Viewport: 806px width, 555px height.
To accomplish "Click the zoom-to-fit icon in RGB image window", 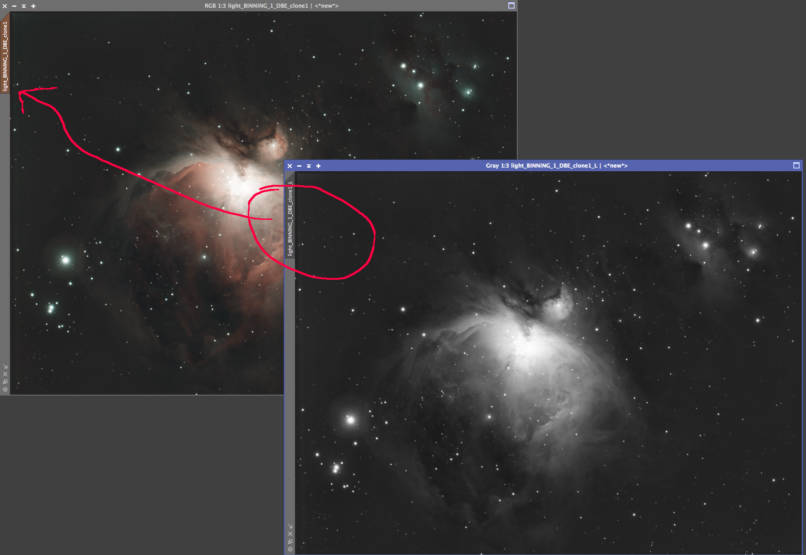I will (5, 374).
